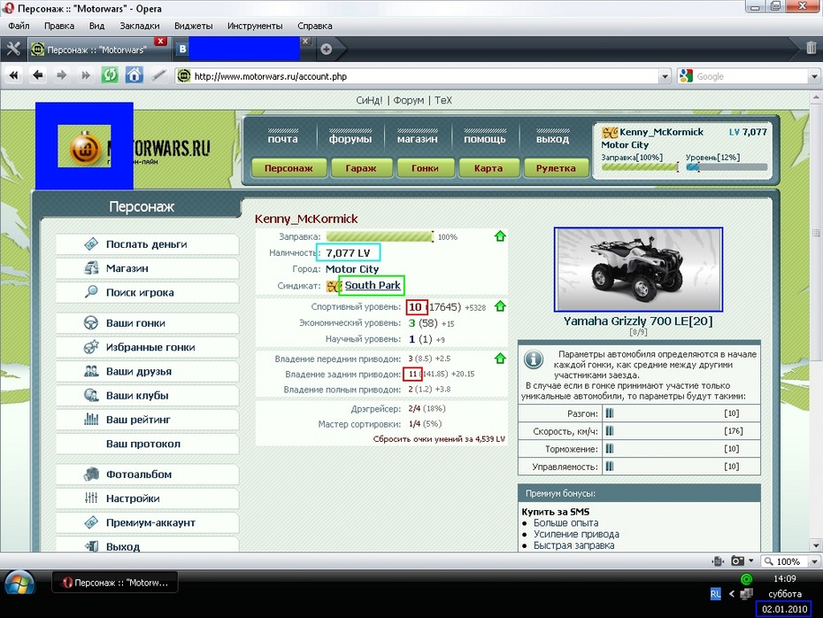Click the info icon in car parameters

(534, 359)
